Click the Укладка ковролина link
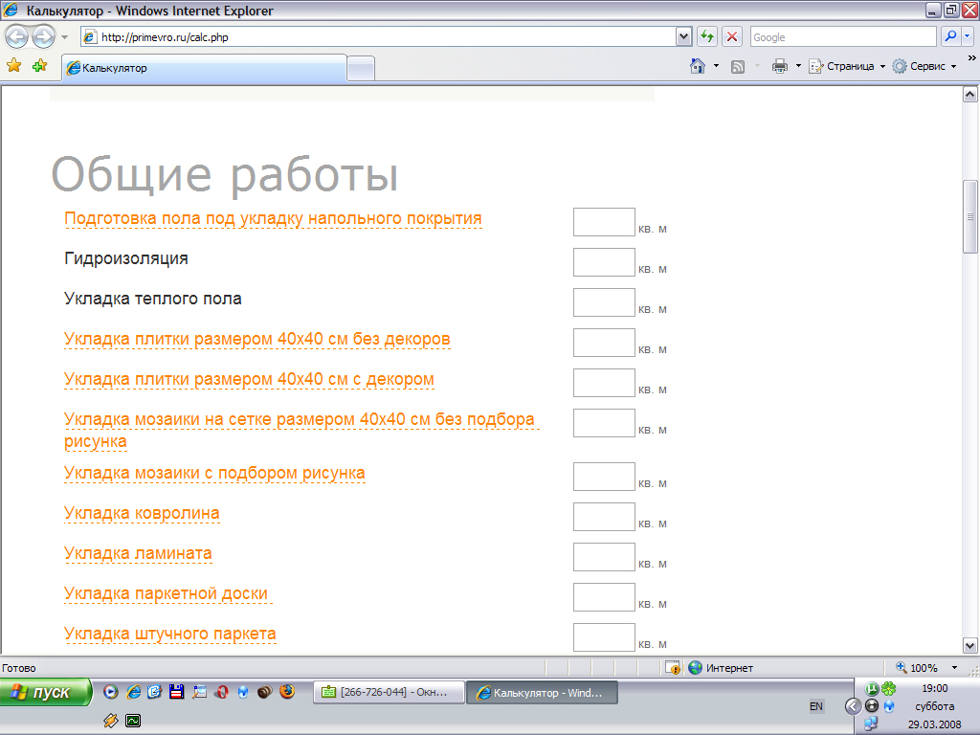 tap(142, 513)
